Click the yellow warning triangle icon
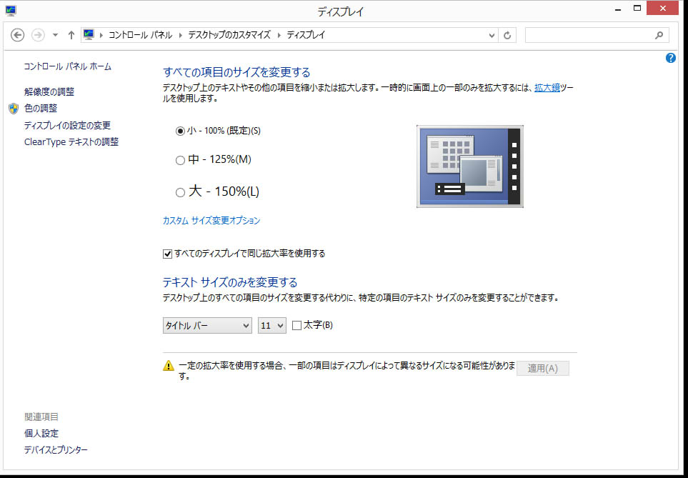 (x=169, y=365)
